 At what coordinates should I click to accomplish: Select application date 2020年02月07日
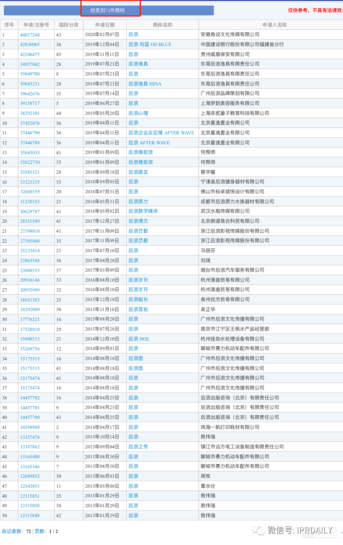pos(102,35)
